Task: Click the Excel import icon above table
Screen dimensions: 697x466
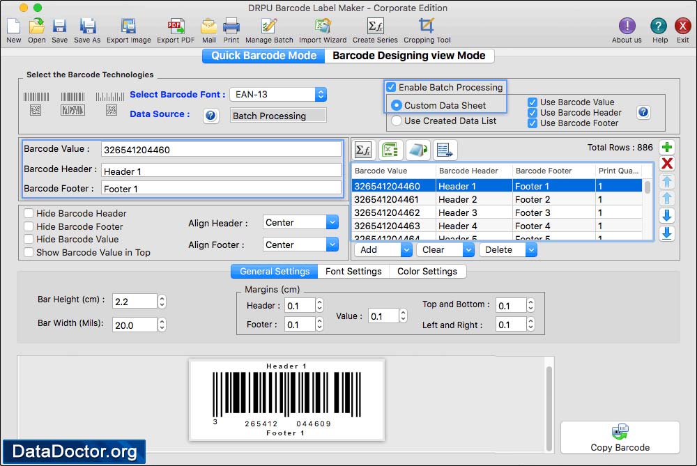Action: tap(390, 150)
